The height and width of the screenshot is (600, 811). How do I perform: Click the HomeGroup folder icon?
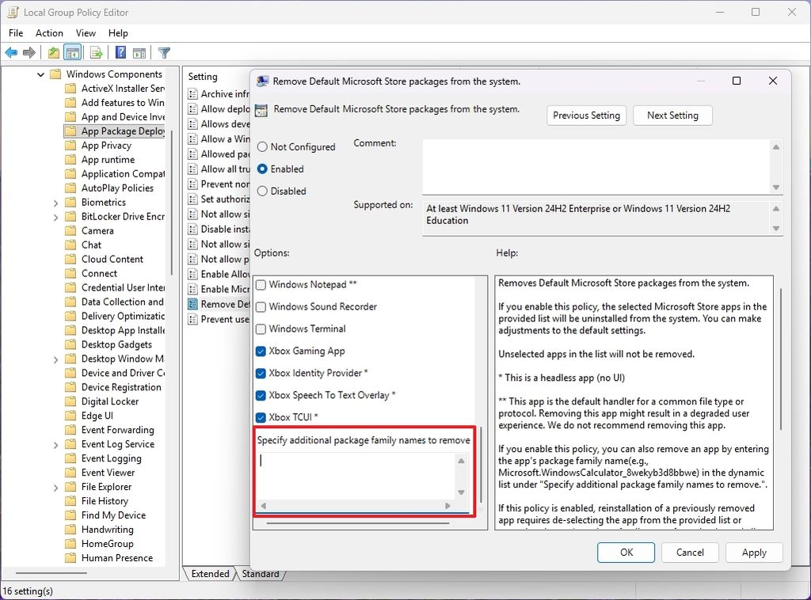(x=70, y=544)
